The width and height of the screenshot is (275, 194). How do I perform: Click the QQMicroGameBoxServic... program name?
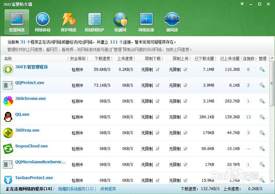click(x=40, y=162)
